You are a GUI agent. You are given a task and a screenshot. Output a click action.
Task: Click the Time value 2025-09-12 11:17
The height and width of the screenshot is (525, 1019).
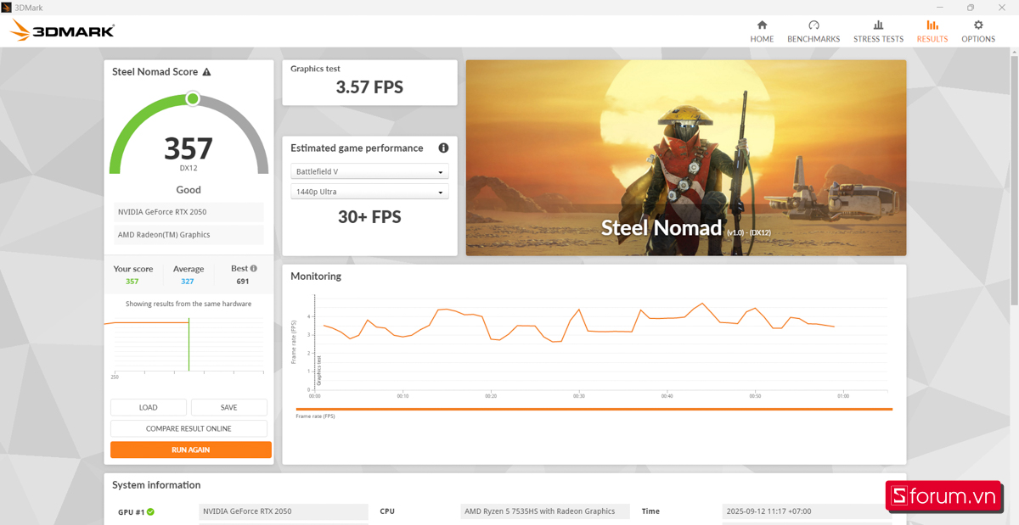coord(805,511)
